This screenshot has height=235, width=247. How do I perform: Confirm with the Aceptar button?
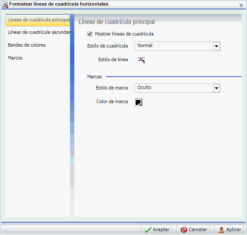click(x=156, y=229)
